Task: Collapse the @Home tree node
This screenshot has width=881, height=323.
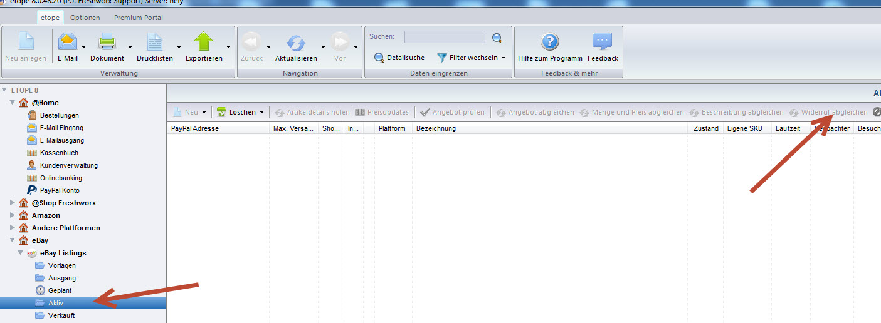Action: point(13,103)
